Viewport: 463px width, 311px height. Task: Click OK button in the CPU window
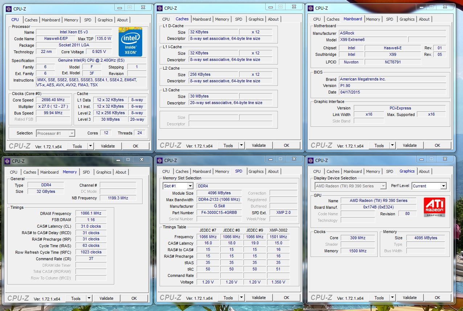(x=135, y=146)
